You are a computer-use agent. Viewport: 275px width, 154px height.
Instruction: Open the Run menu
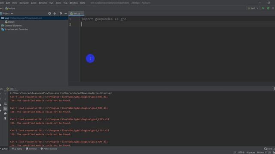click(51, 3)
